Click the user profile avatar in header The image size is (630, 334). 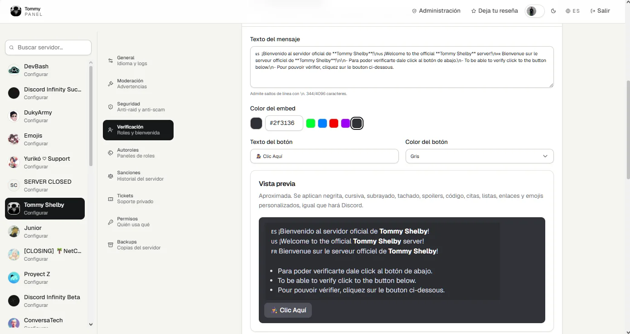[532, 11]
